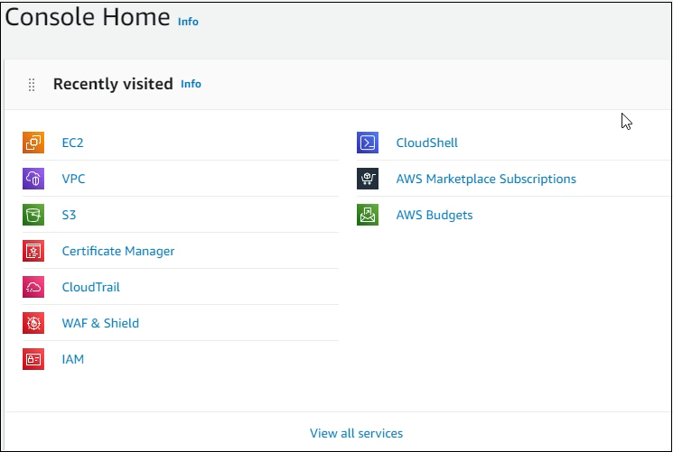Click the AWS Marketplace Subscriptions cart icon
Image resolution: width=673 pixels, height=452 pixels.
pyautogui.click(x=368, y=179)
